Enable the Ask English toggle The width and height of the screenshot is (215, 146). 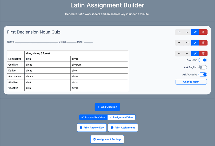203,67
